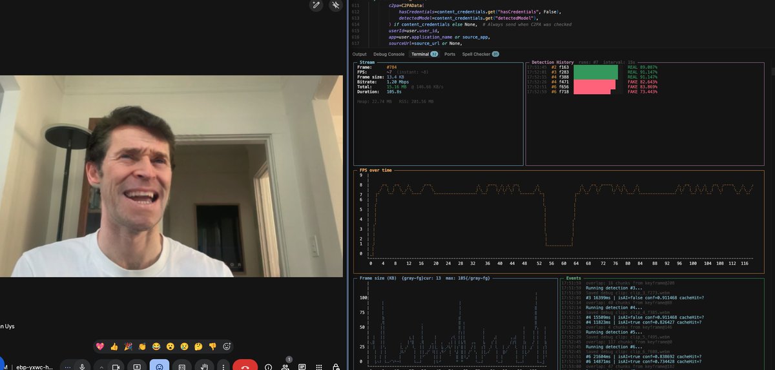Raise your hand in the call
This screenshot has width=775, height=370.
click(x=203, y=366)
